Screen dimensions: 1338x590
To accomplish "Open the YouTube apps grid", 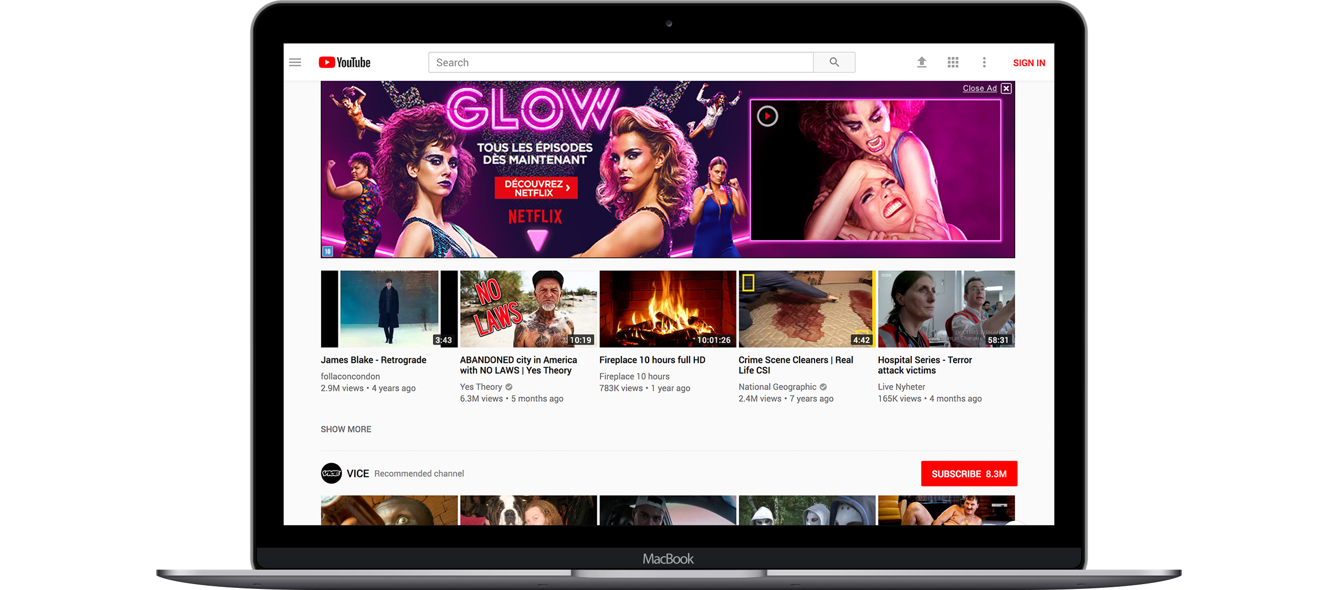I will [953, 63].
